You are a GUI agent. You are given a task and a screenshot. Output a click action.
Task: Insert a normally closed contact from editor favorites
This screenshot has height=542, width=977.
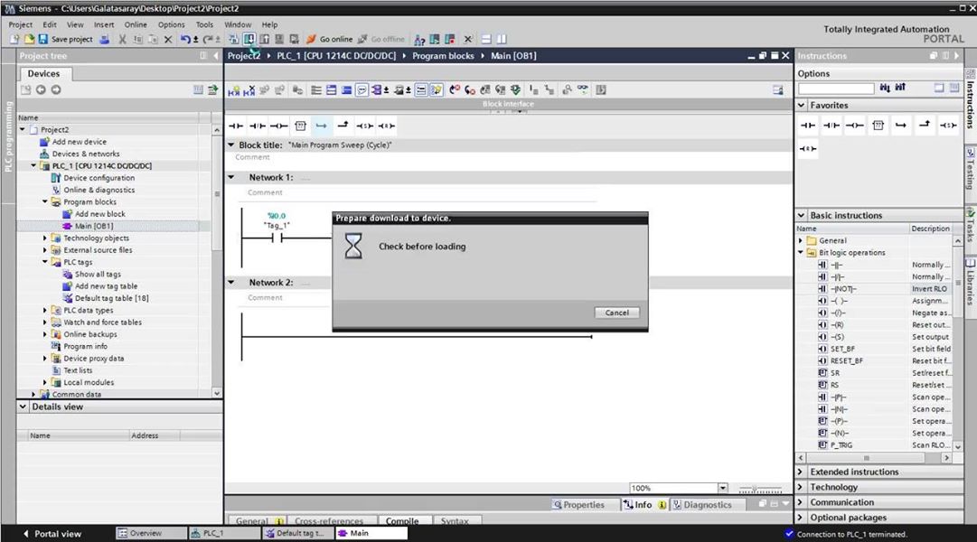click(x=258, y=126)
